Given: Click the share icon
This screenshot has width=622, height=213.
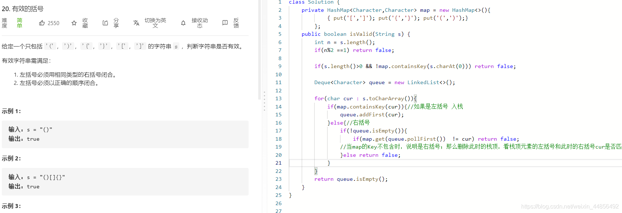Looking at the screenshot, I should [105, 23].
